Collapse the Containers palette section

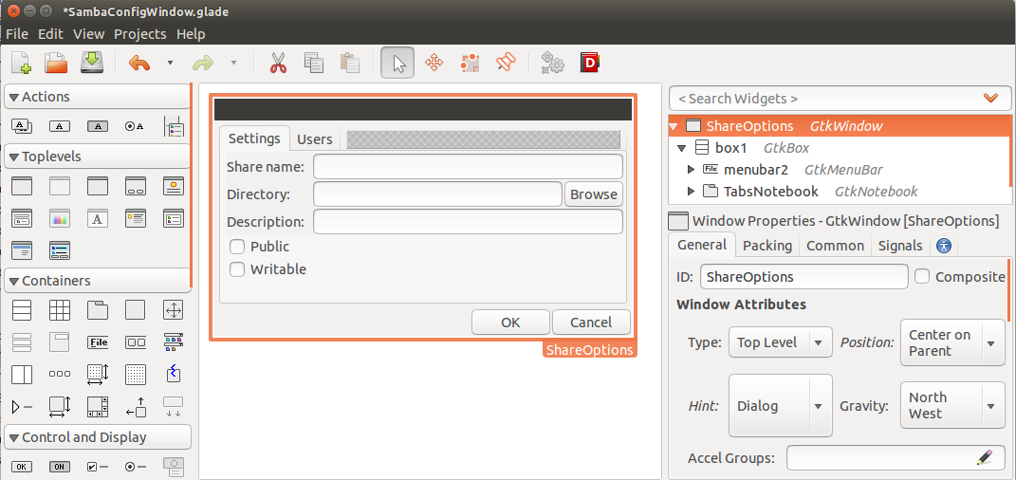click(14, 281)
